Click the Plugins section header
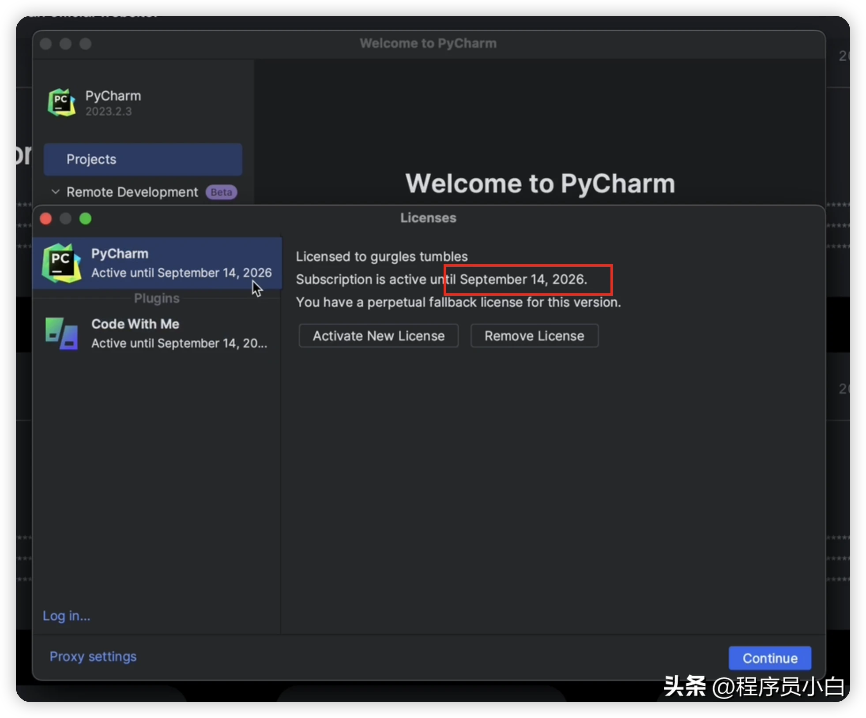Screen dimensions: 866x718 [x=157, y=299]
